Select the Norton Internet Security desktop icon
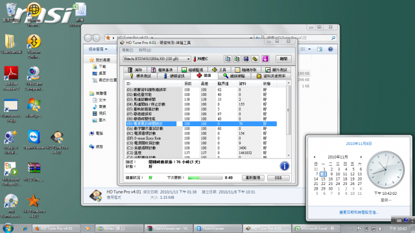The height and width of the screenshot is (233, 415). click(34, 14)
